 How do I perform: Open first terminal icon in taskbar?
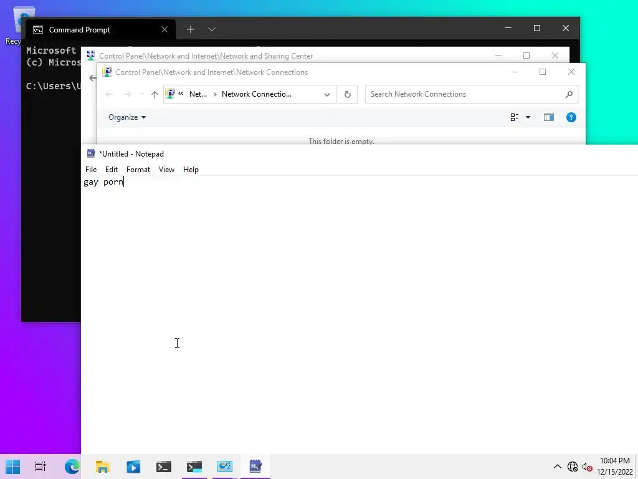point(164,467)
